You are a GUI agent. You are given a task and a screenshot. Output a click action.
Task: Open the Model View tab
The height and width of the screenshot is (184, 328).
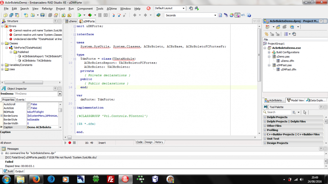point(295,100)
